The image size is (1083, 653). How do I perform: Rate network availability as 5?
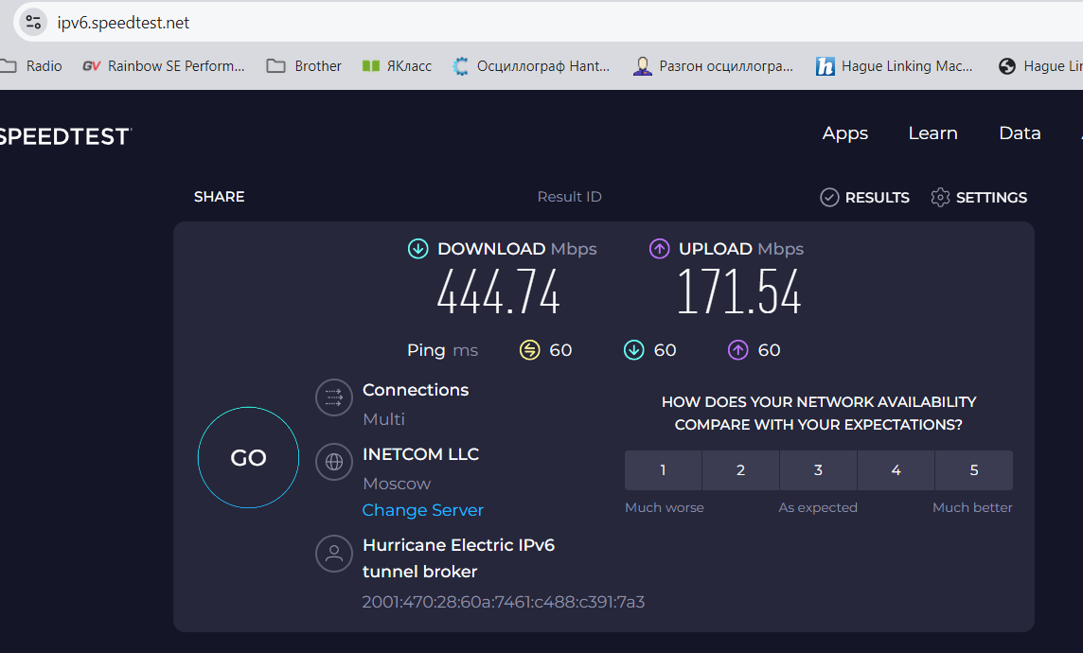pos(974,470)
